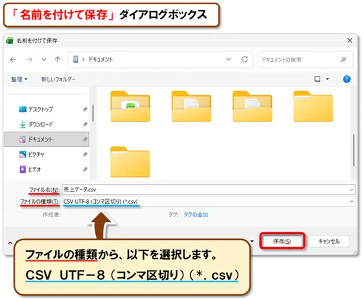Open the folder in the second row
Screen dimensions: 364x302
tap(130, 162)
